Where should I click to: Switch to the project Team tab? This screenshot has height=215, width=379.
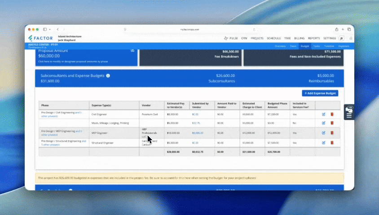click(293, 46)
